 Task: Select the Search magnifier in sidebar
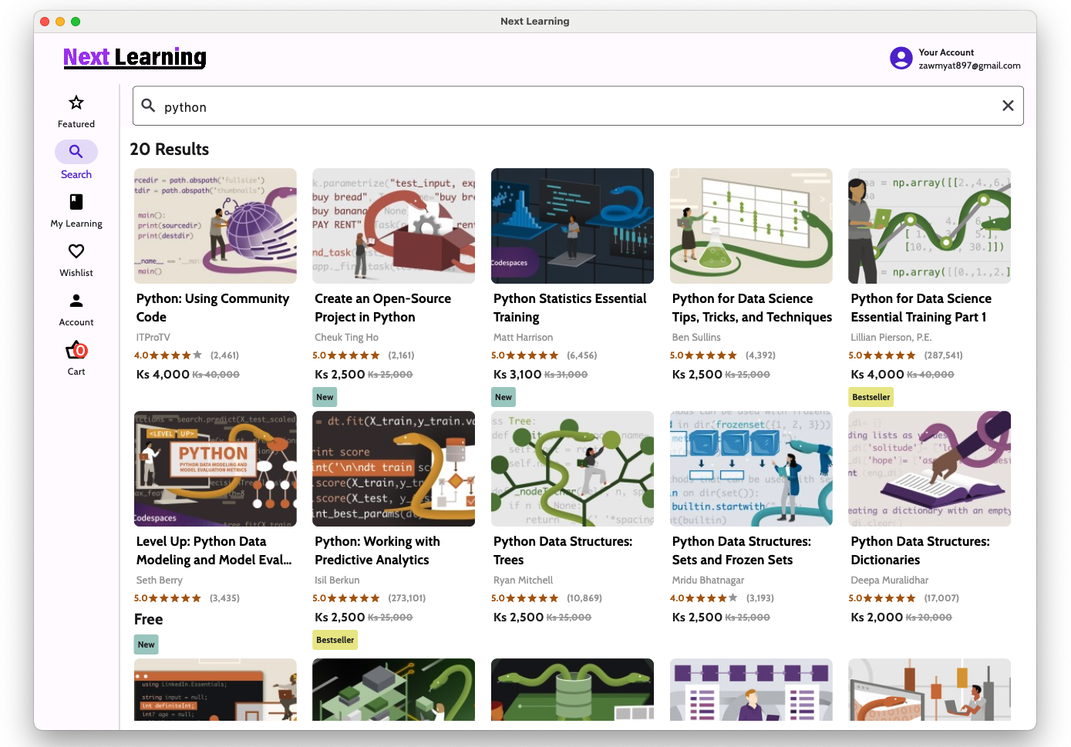[x=76, y=152]
